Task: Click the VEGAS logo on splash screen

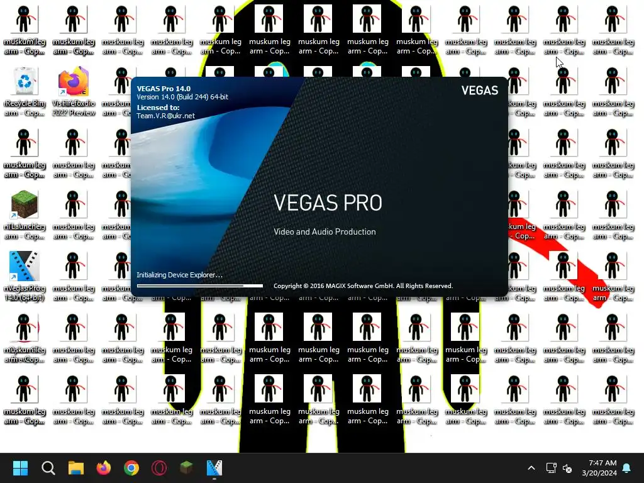Action: (x=479, y=91)
